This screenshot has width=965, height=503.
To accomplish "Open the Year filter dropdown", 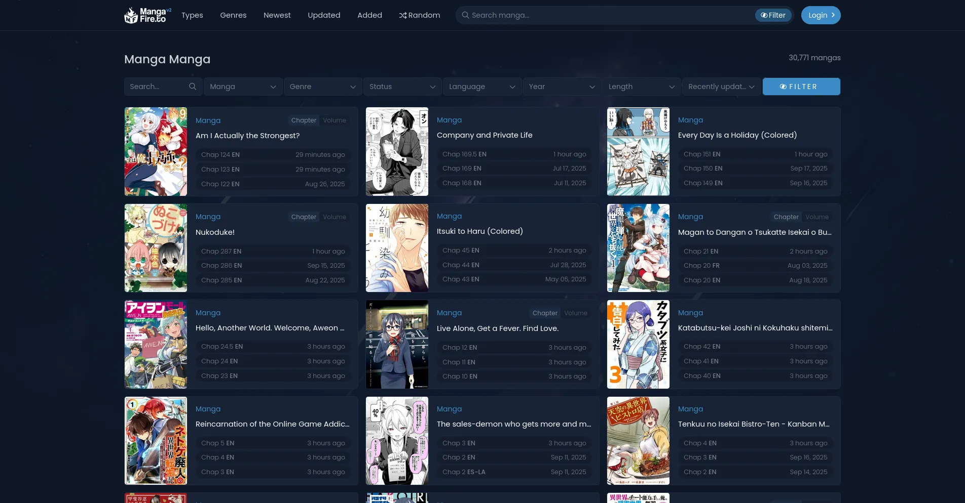I will (562, 87).
